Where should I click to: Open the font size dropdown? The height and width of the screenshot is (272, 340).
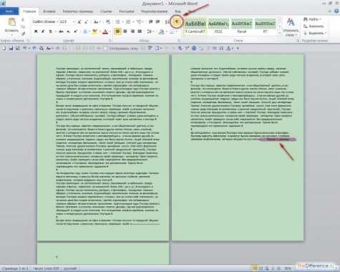pyautogui.click(x=67, y=21)
